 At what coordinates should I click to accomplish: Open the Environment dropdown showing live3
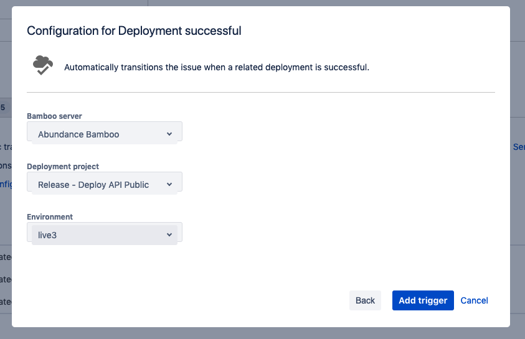click(105, 234)
